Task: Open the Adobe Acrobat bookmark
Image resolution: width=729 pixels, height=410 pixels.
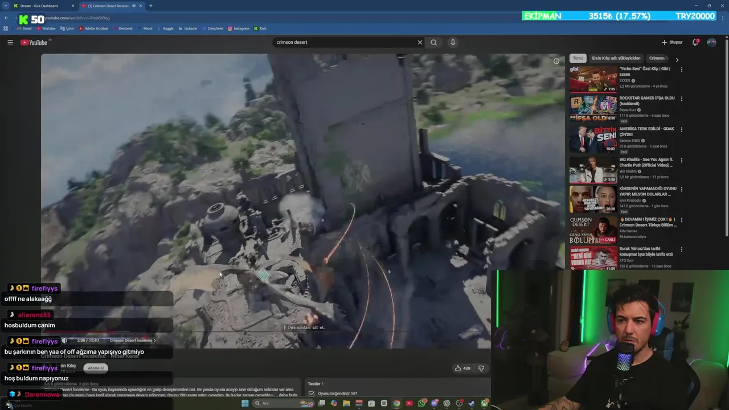Action: click(93, 28)
